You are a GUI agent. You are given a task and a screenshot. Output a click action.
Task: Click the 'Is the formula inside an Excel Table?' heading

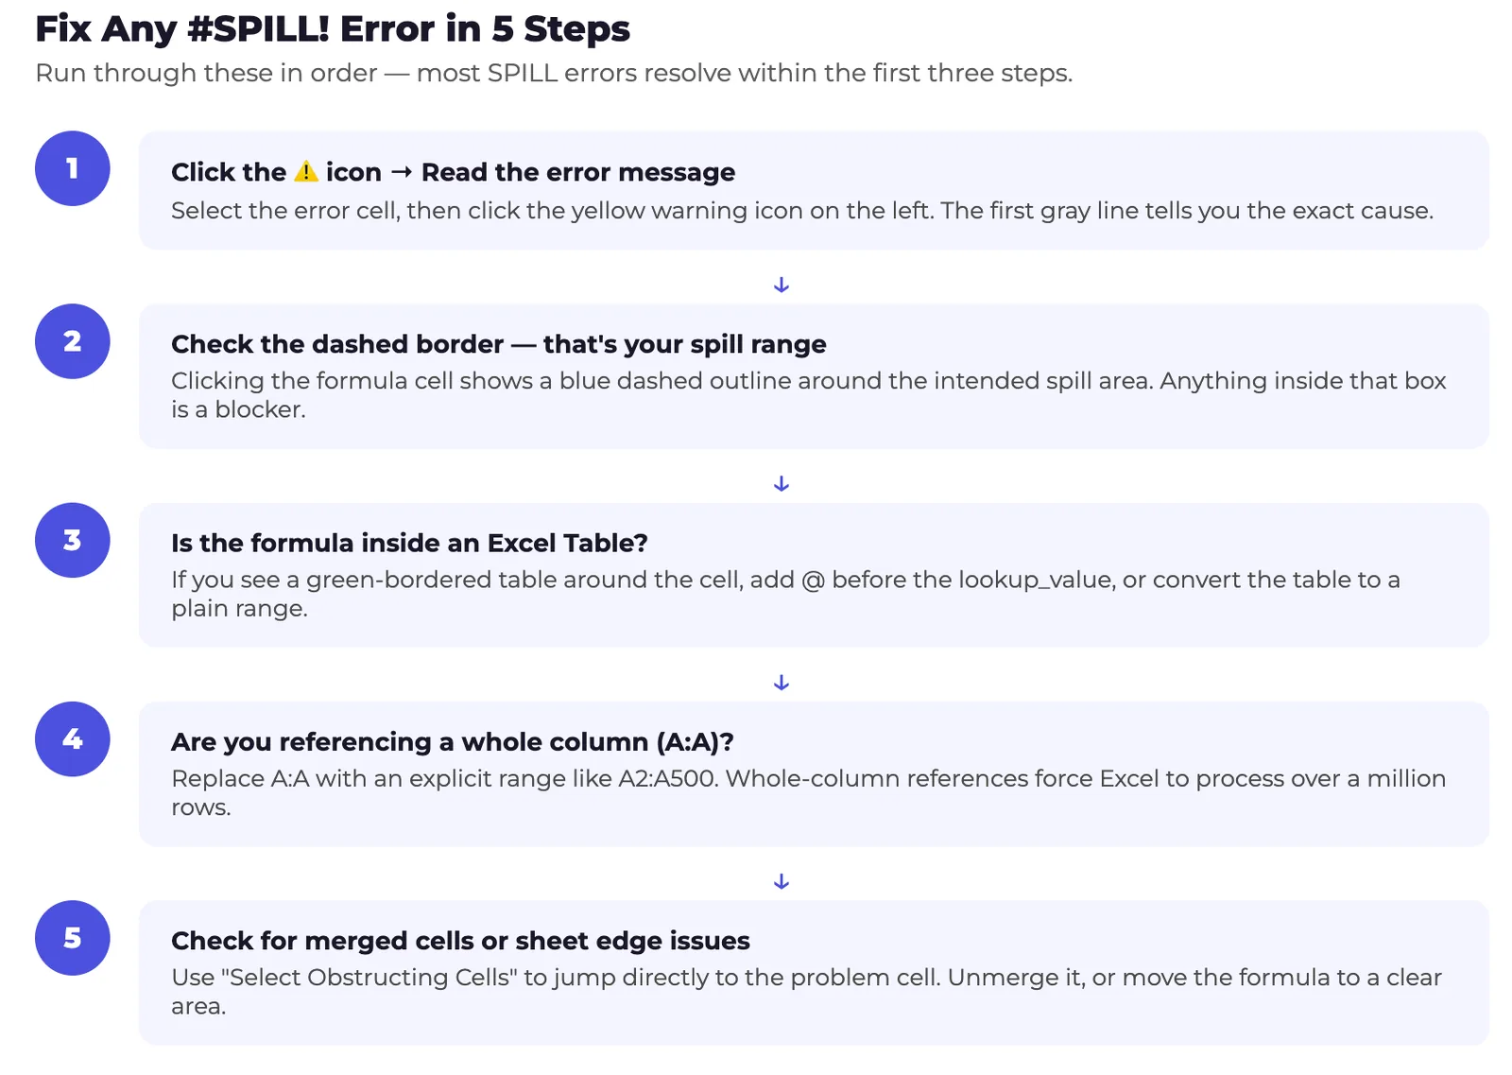(x=409, y=543)
